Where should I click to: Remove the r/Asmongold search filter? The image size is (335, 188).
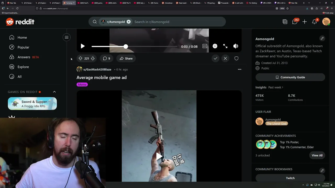coord(129,22)
